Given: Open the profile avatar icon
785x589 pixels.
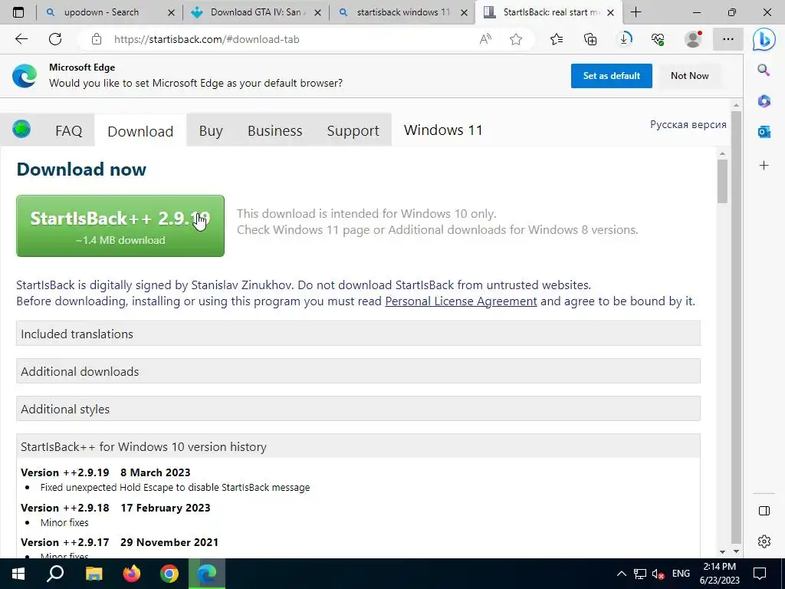Looking at the screenshot, I should click(x=693, y=39).
